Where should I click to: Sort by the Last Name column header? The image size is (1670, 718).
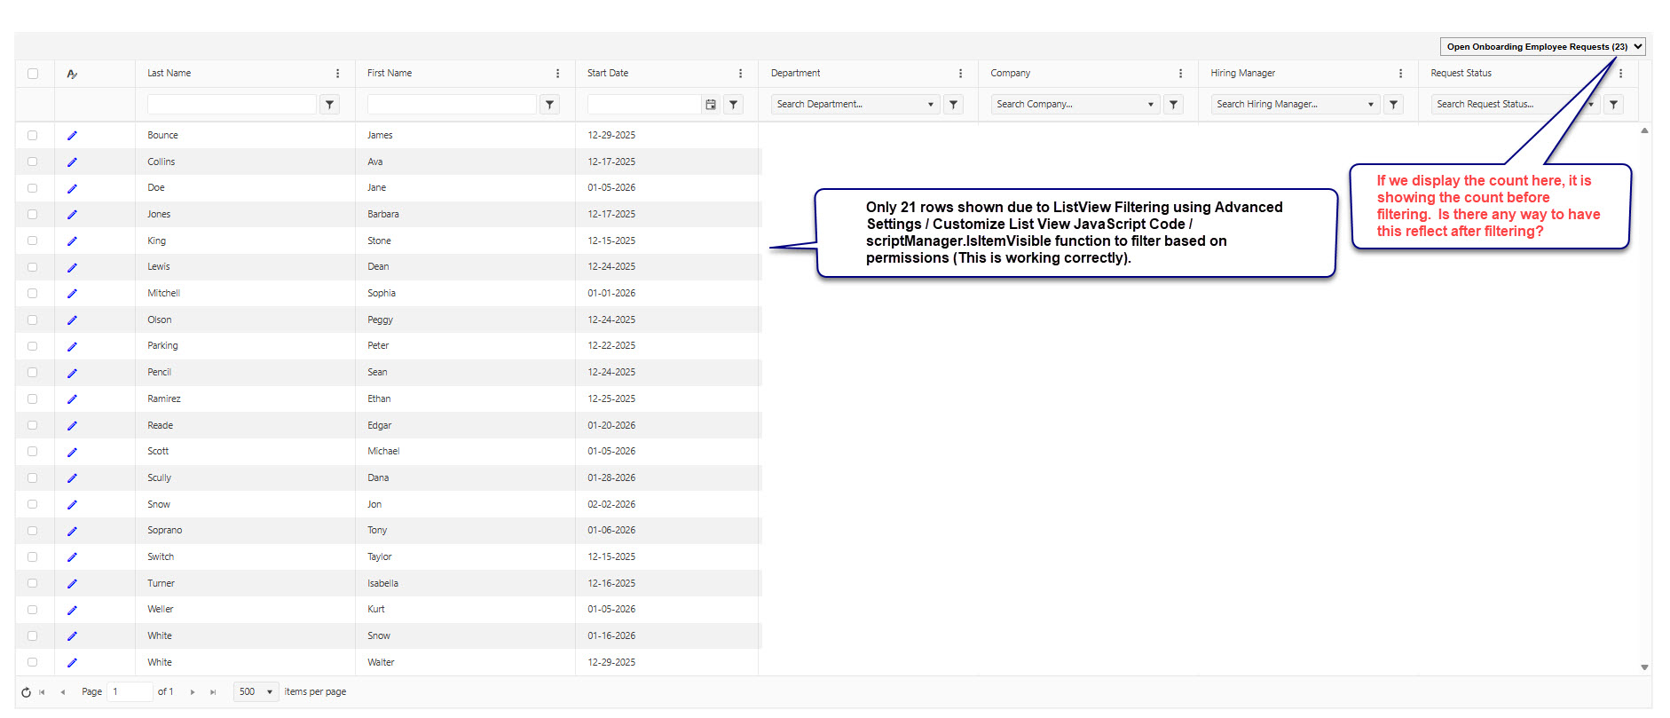point(169,74)
